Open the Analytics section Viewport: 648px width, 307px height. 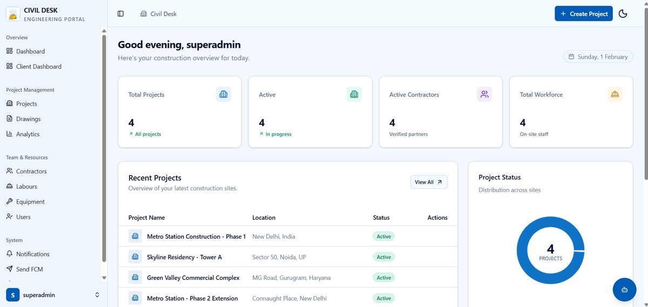(51, 134)
